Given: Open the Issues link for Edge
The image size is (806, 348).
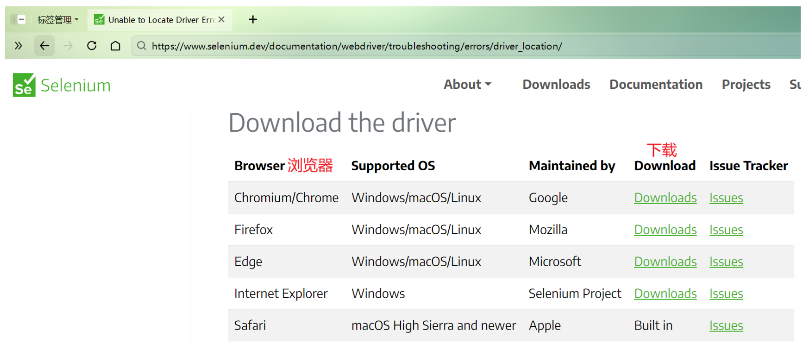Looking at the screenshot, I should pos(726,262).
